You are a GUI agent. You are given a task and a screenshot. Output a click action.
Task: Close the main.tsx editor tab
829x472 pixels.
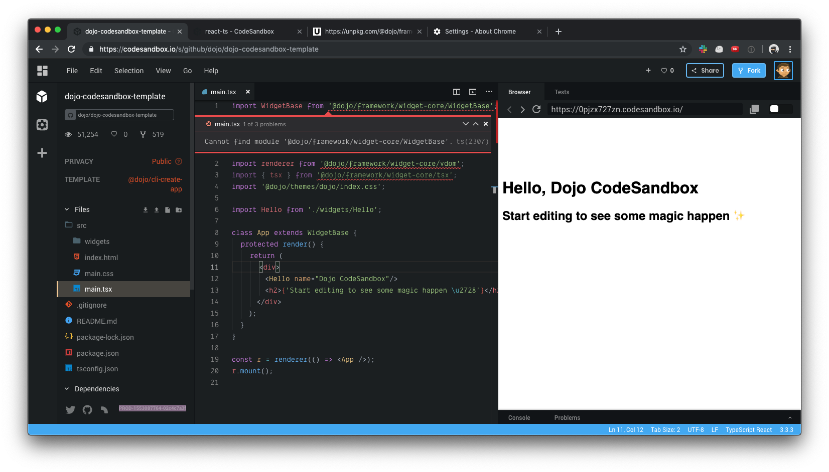click(248, 92)
